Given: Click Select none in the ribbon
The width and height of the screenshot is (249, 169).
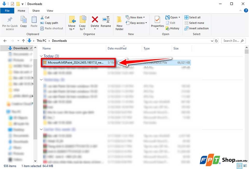Looking at the screenshot, I should [194, 23].
